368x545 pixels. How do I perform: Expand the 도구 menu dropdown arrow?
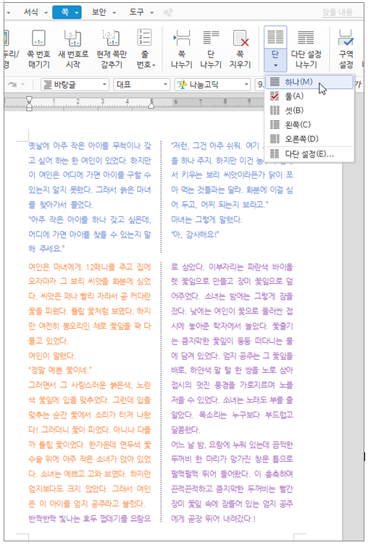click(x=151, y=13)
